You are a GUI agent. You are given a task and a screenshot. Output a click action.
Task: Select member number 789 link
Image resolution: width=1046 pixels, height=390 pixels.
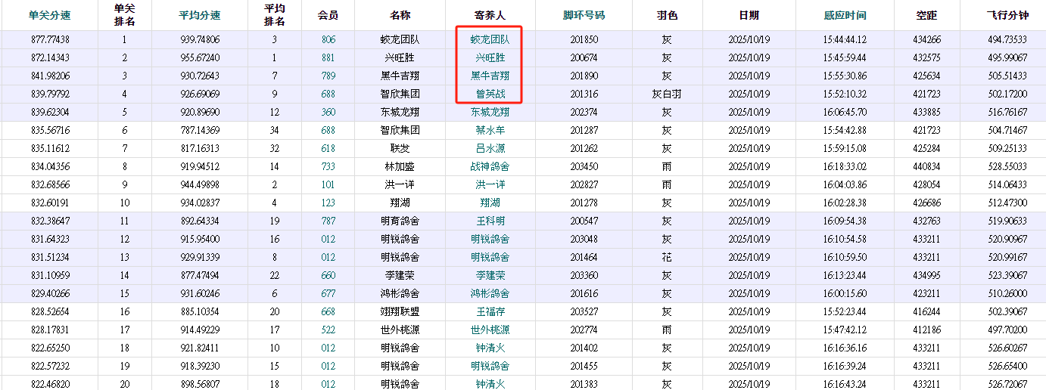pos(328,76)
